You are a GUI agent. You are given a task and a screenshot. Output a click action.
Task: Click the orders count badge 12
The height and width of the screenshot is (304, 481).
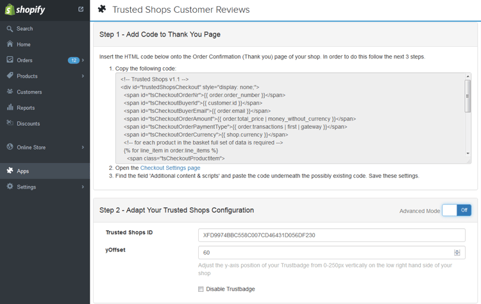point(74,60)
